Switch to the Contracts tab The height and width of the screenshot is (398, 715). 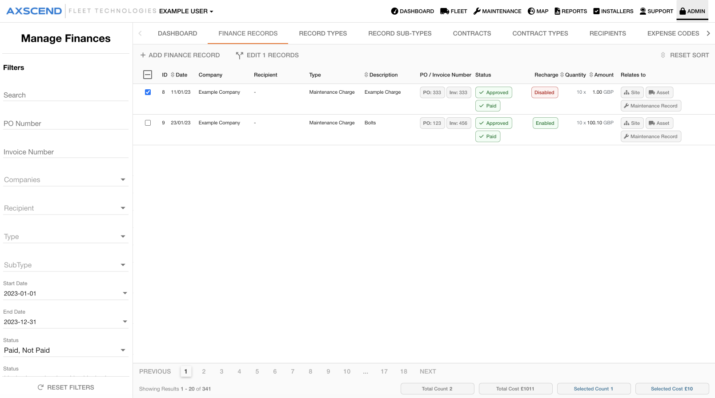click(x=472, y=33)
